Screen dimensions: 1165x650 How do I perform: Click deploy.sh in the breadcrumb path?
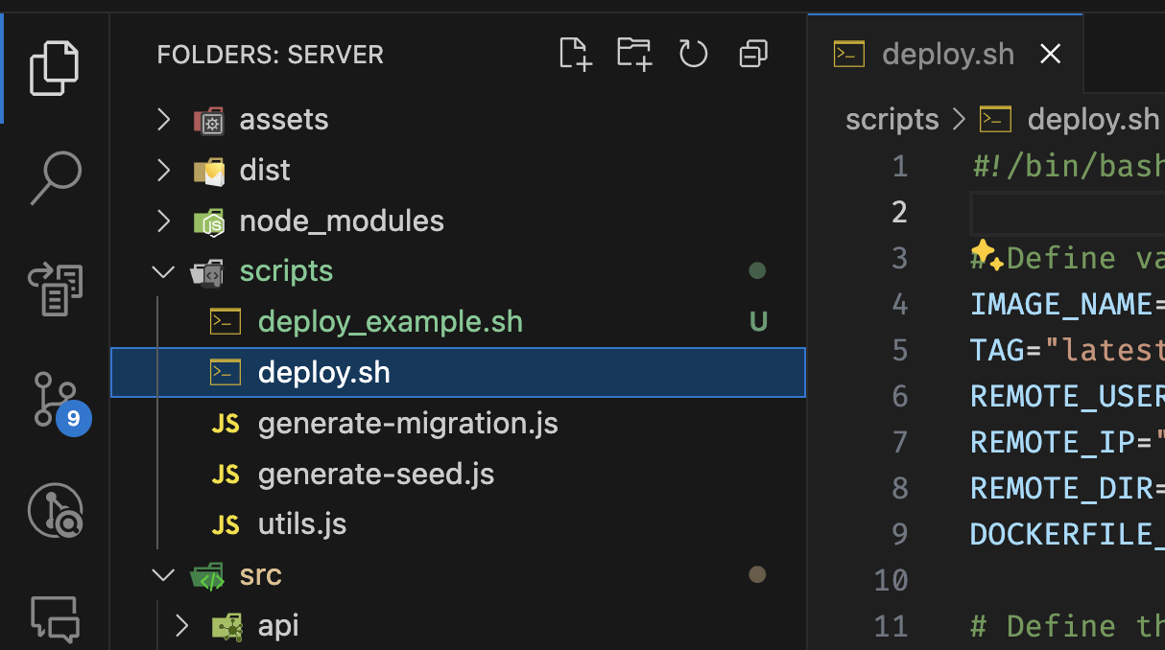point(1093,119)
